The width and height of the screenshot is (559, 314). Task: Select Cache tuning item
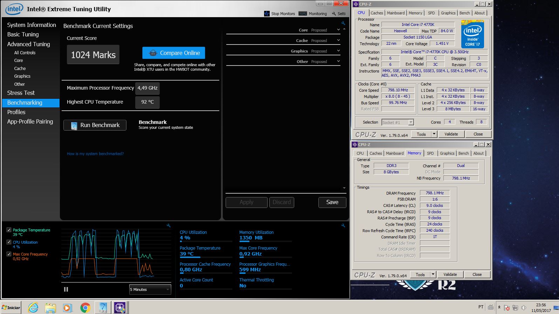(x=20, y=69)
